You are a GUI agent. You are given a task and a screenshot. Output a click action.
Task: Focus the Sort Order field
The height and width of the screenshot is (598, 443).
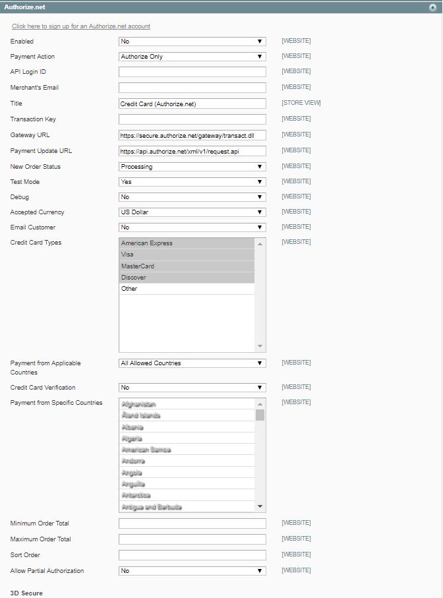click(x=192, y=555)
